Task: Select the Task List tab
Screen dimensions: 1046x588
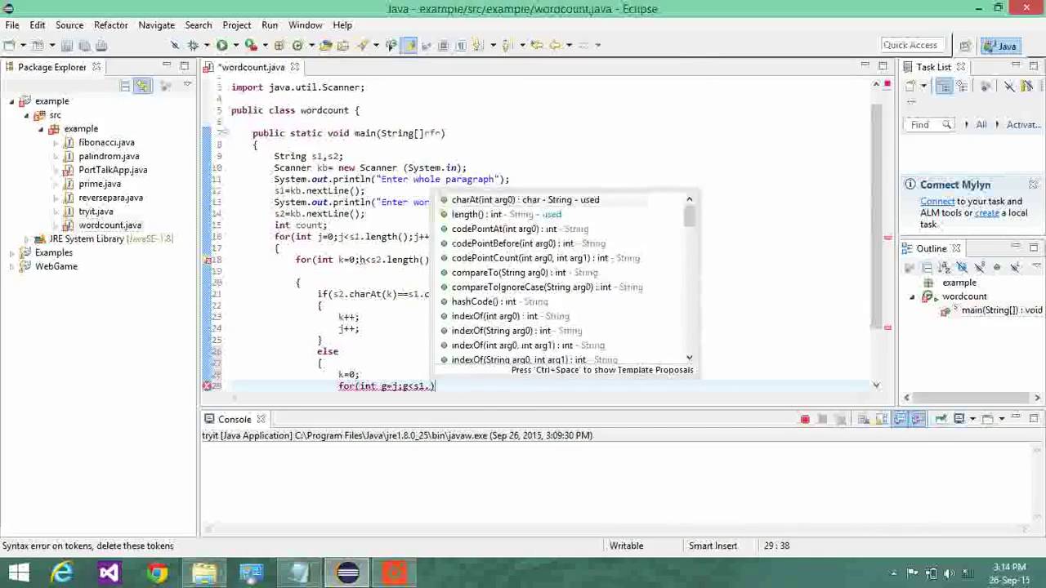Action: click(932, 67)
